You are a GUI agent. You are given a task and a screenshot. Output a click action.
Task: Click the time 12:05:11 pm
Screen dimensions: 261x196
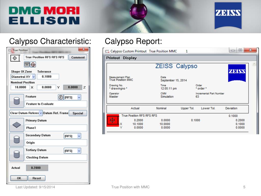coord(169,89)
